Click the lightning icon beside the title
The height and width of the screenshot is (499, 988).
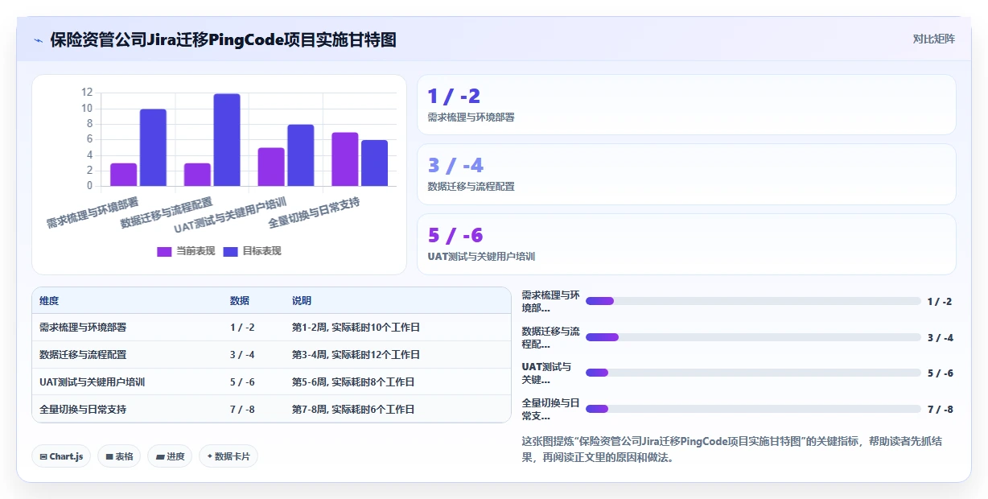(38, 39)
